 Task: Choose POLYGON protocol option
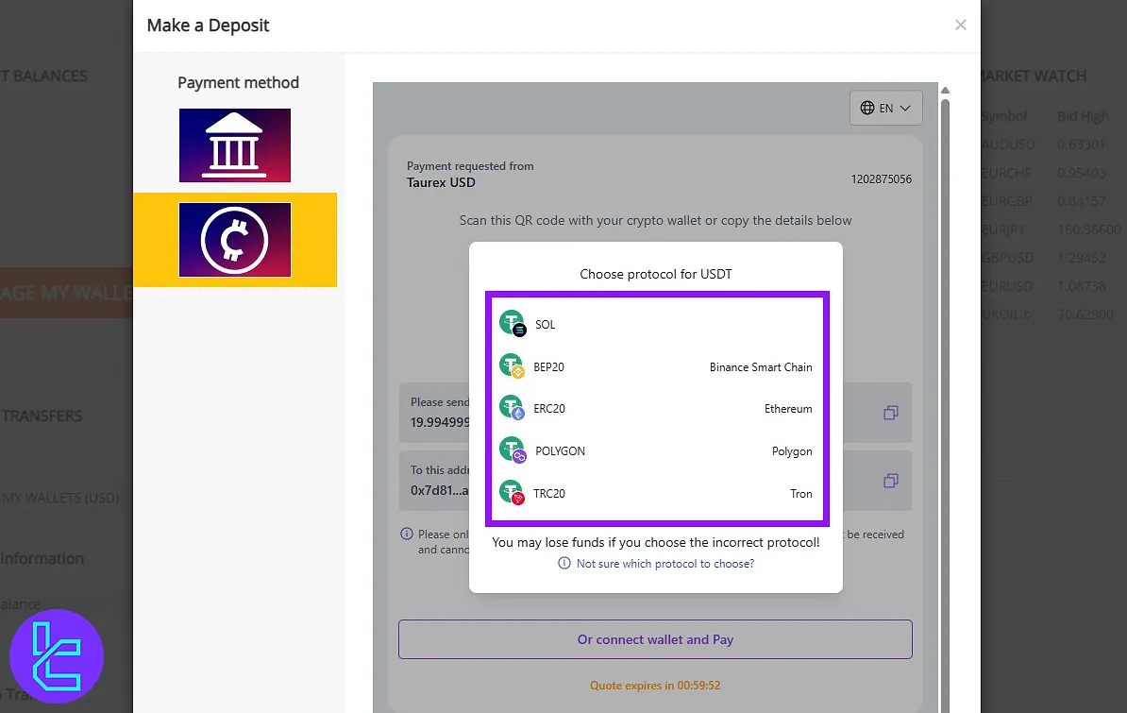coord(657,450)
